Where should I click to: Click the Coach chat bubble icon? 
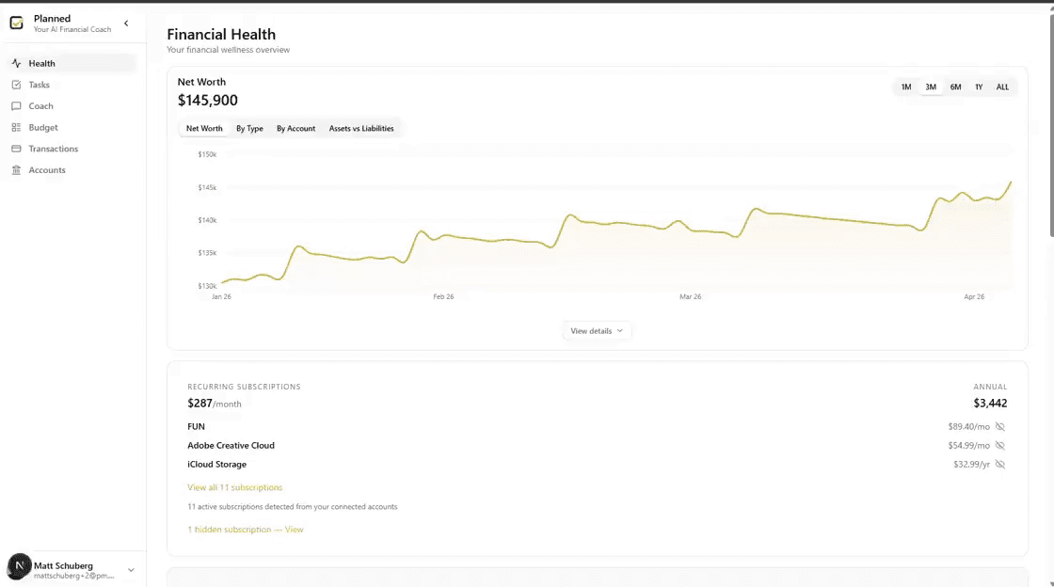(x=16, y=105)
